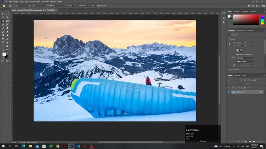Select the Path Selection tool
The image size is (266, 149).
[7, 43]
